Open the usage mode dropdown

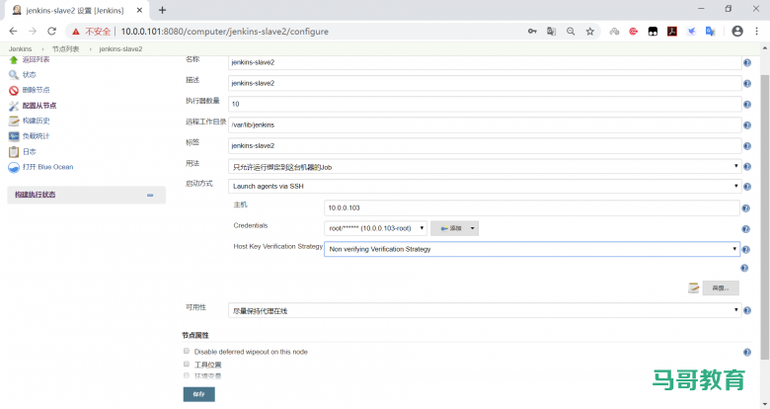point(485,167)
